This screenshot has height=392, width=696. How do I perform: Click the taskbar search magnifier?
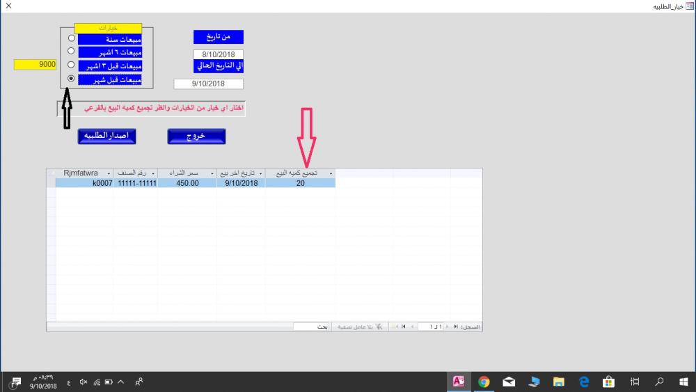660,382
